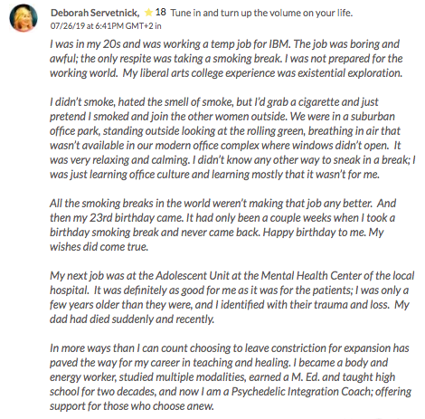Click the author name Deborah Servetnick
Screen dimensions: 425x419
coord(95,13)
